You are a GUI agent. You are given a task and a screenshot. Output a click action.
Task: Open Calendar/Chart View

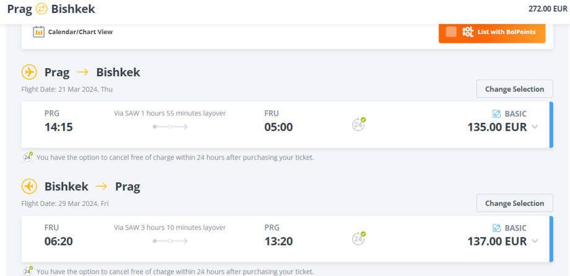click(81, 32)
